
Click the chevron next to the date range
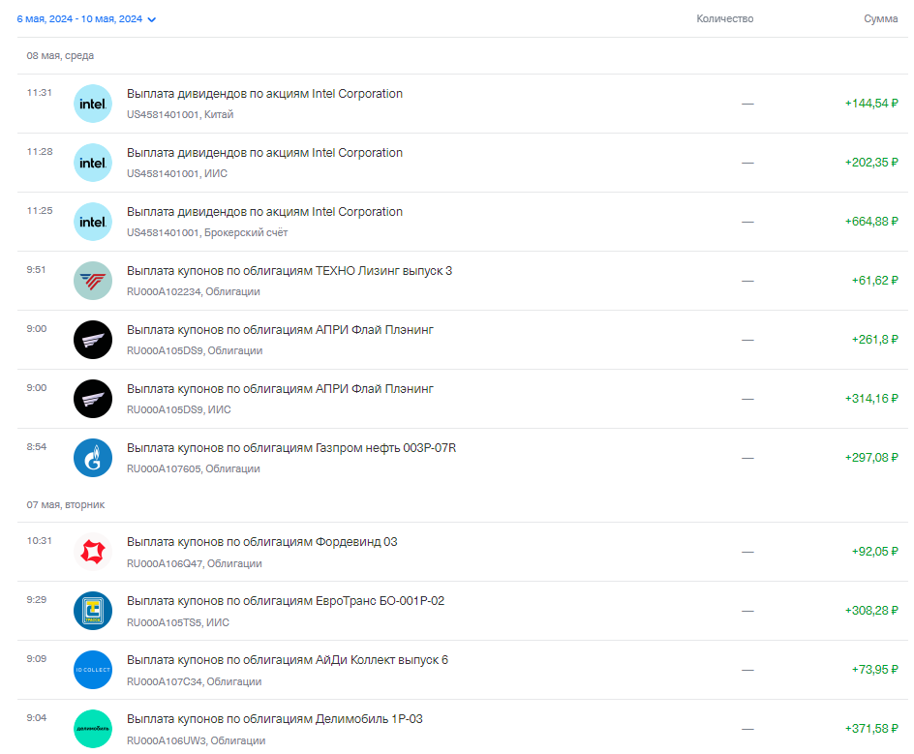point(152,19)
